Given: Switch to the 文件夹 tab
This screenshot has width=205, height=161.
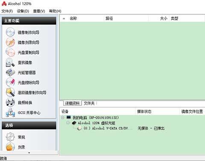Looking at the screenshot, I should click(x=89, y=103).
